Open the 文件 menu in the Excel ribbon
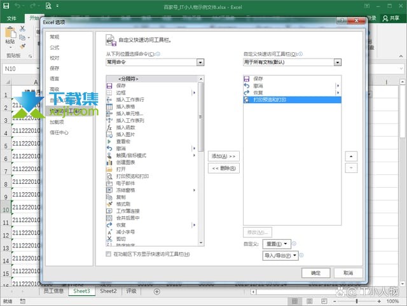The width and height of the screenshot is (407, 306). pos(11,18)
